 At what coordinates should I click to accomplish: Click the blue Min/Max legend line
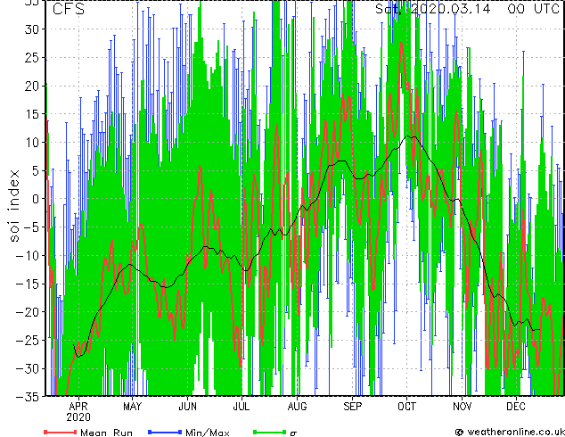click(165, 432)
